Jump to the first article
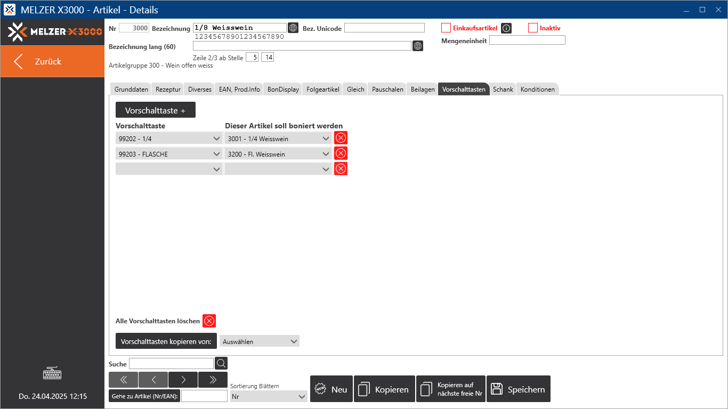 (123, 380)
